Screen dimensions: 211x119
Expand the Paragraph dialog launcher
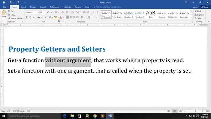[x=99, y=22]
